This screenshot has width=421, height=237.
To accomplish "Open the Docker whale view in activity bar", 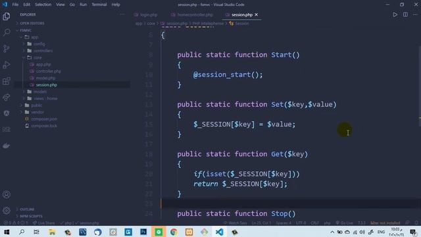I will click(x=7, y=145).
